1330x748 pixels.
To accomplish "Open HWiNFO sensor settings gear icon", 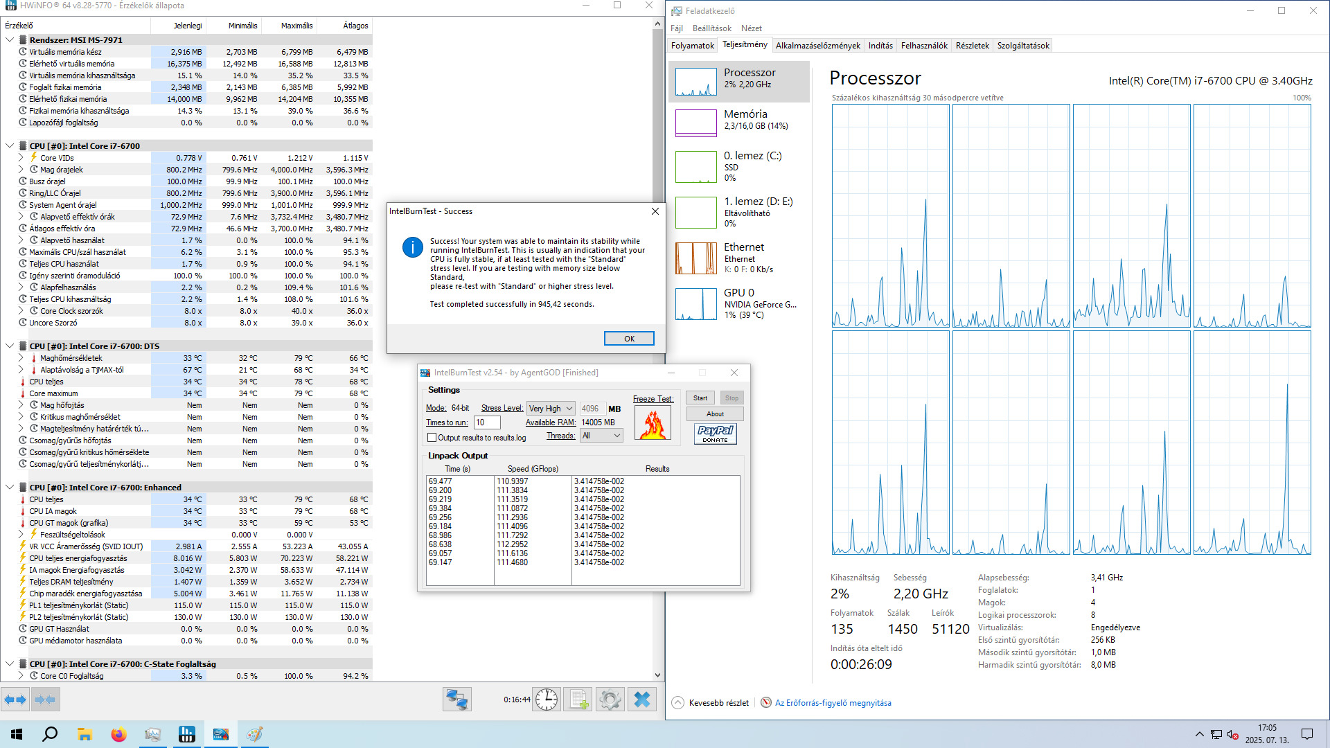I will (610, 700).
